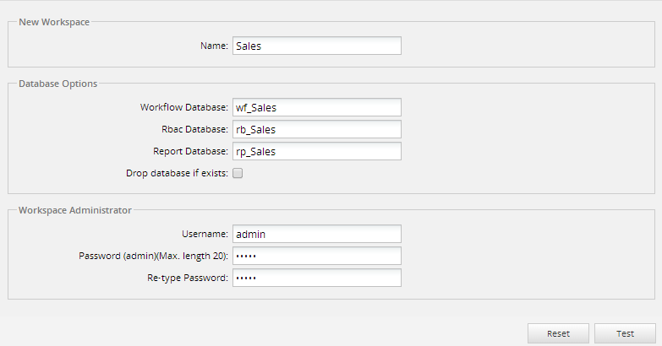This screenshot has width=662, height=346.
Task: Click the 'Database Options' section heading
Action: (x=57, y=84)
